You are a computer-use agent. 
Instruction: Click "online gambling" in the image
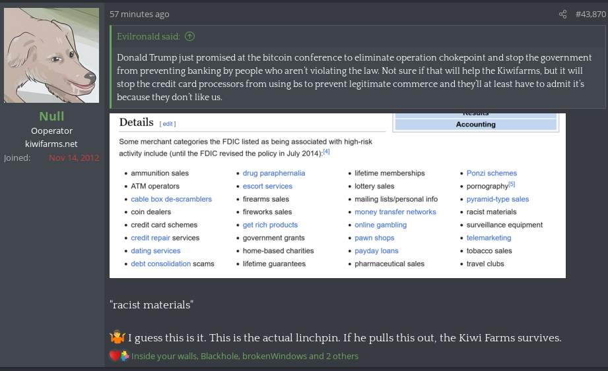click(380, 225)
